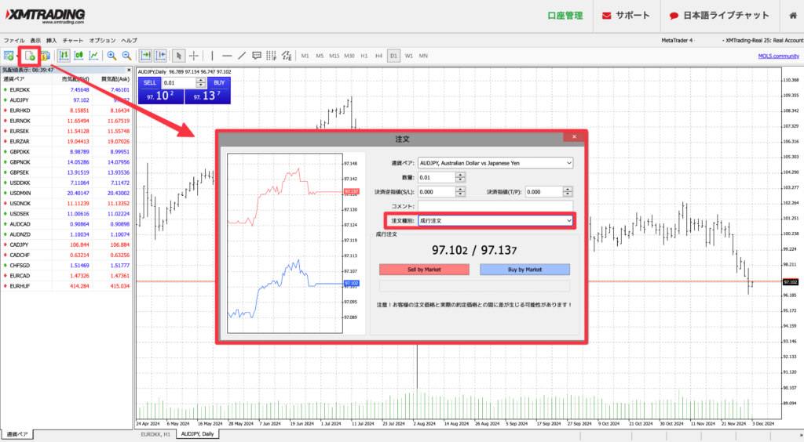Toggle the H4 timeframe button
The image size is (804, 442).
[378, 56]
